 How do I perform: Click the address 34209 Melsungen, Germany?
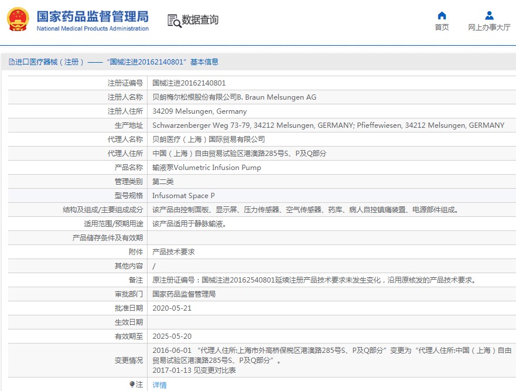pyautogui.click(x=199, y=111)
